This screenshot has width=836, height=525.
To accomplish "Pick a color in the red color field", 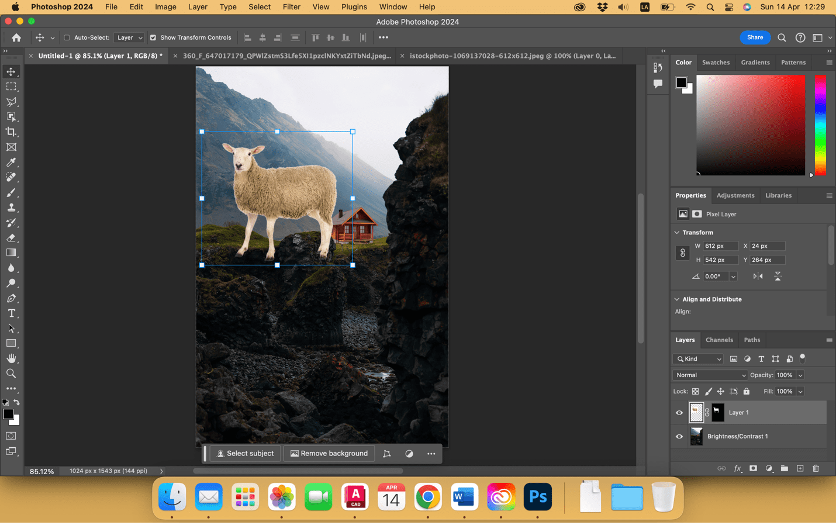I will [751, 125].
